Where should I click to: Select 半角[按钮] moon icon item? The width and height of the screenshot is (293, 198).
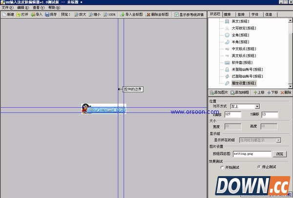tap(240, 42)
